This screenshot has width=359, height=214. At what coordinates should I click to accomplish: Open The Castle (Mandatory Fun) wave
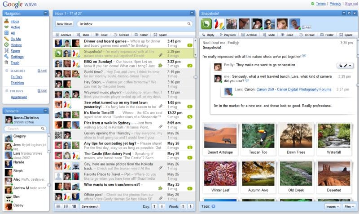tap(124, 156)
